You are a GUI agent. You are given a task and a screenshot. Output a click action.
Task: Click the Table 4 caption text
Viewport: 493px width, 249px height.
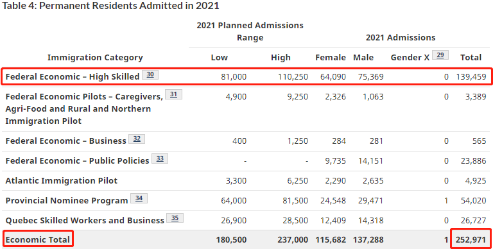click(x=110, y=6)
